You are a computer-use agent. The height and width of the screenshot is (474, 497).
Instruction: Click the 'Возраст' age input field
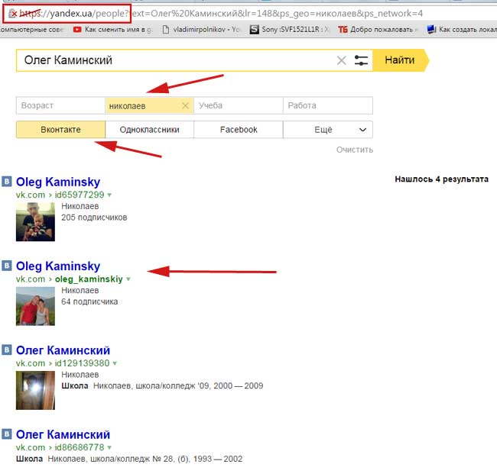pyautogui.click(x=60, y=105)
